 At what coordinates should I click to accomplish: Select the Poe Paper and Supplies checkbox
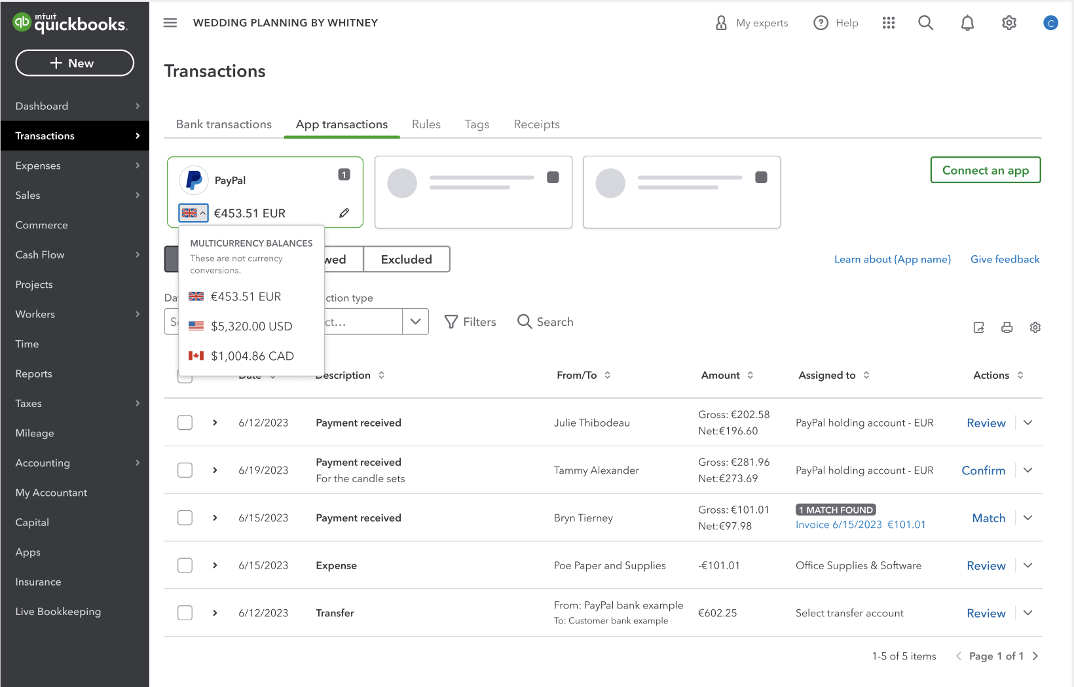185,565
